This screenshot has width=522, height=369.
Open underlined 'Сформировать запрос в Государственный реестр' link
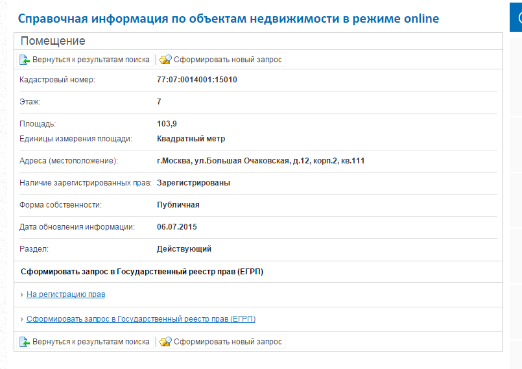coord(141,319)
